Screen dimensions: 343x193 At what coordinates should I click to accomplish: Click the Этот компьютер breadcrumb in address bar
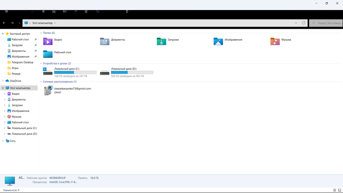click(x=42, y=23)
